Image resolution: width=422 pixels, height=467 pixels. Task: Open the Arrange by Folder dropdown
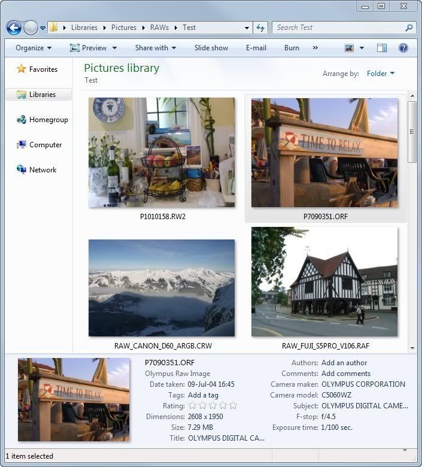pyautogui.click(x=380, y=74)
